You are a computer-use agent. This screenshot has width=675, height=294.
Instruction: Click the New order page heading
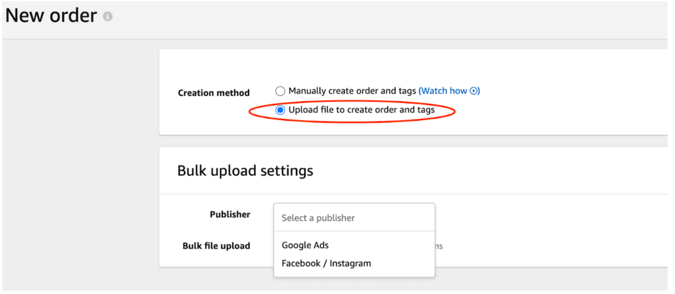click(x=51, y=16)
